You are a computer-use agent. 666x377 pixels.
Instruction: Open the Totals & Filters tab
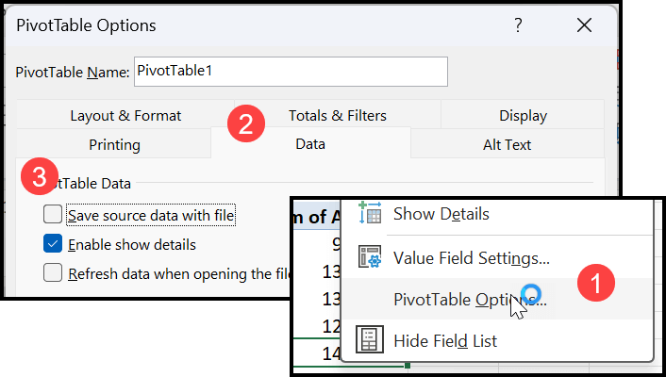338,116
